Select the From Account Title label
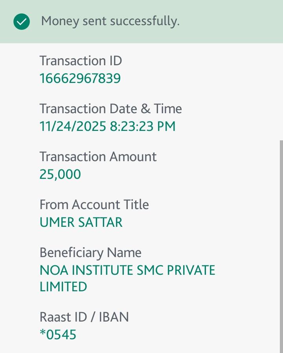Viewport: 283px width, 353px height. tap(94, 205)
